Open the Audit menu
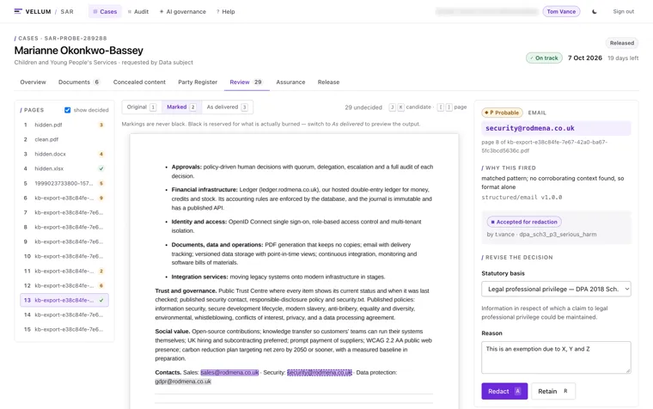Image resolution: width=653 pixels, height=409 pixels. click(137, 12)
